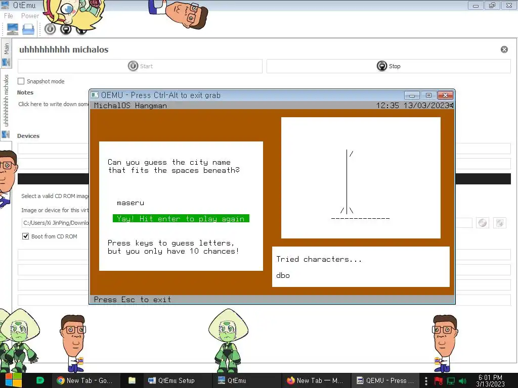Open the Windows Start button

(x=13, y=380)
